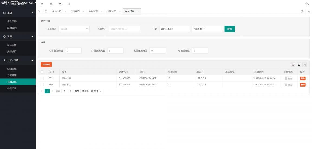
Task: Click page 1 pagination button
Action: [x=47, y=91]
